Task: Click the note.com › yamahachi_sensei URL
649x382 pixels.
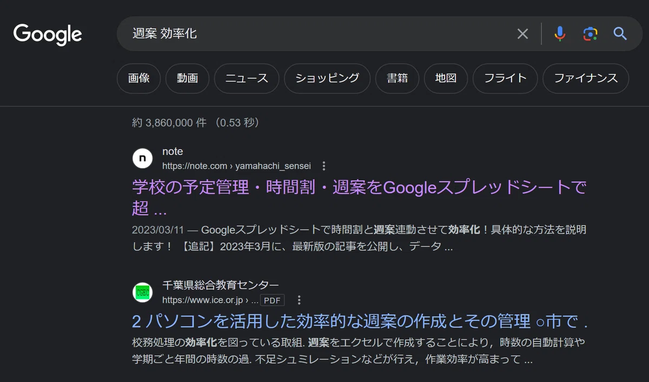Action: tap(237, 166)
